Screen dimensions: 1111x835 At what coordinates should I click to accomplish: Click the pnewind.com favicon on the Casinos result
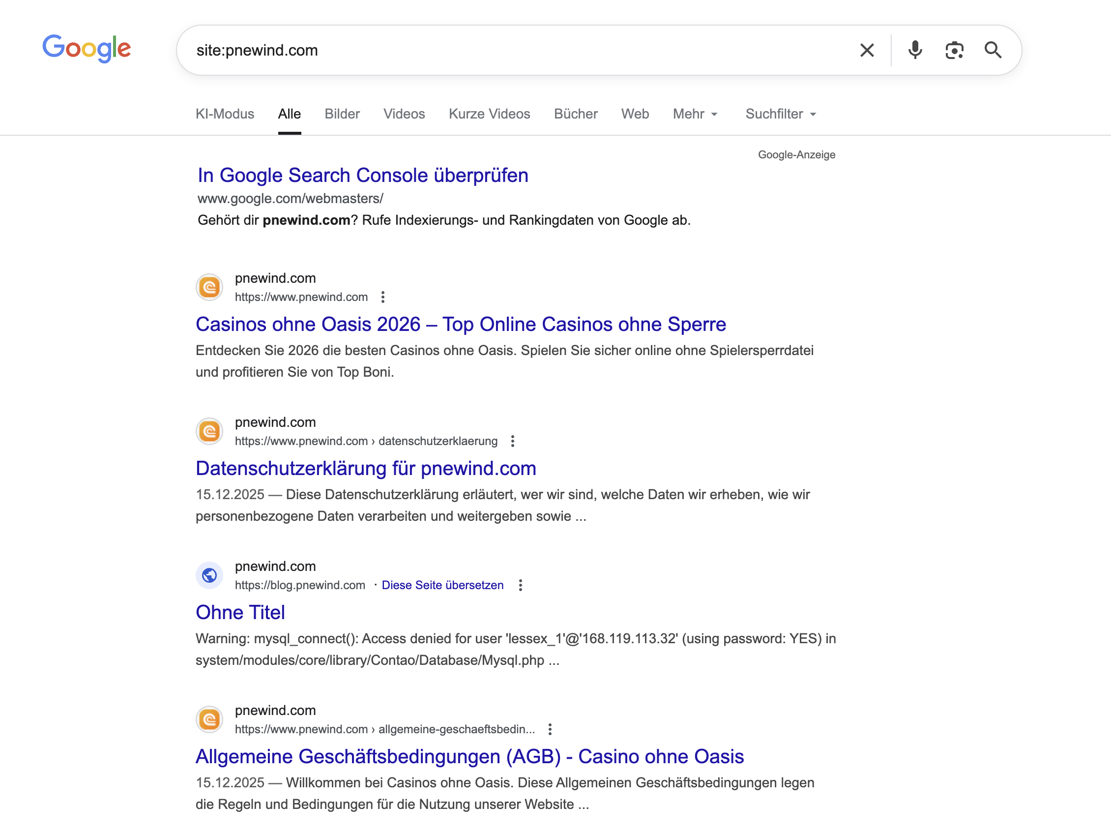pyautogui.click(x=209, y=287)
